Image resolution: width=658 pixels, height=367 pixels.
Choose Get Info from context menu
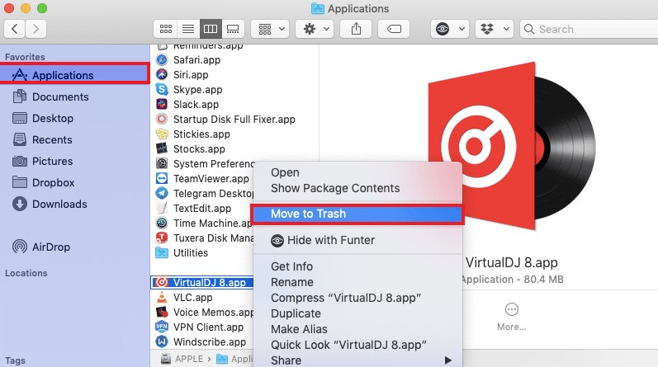[357, 266]
